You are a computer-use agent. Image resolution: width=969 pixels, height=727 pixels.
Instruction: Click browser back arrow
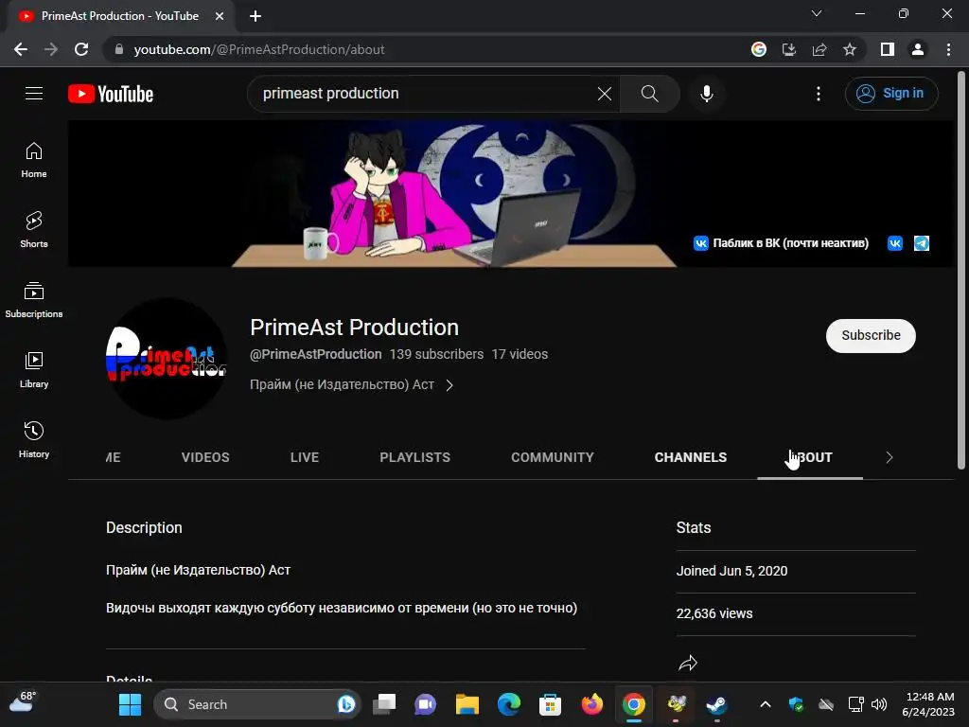pyautogui.click(x=21, y=49)
